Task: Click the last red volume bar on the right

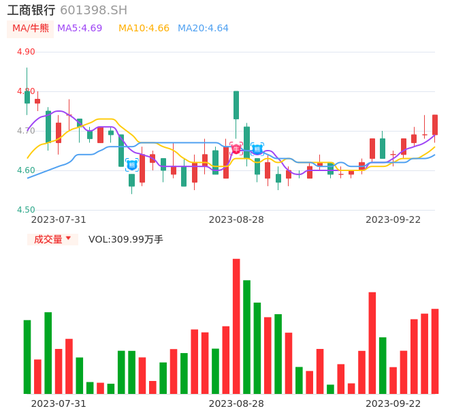Action: [435, 351]
